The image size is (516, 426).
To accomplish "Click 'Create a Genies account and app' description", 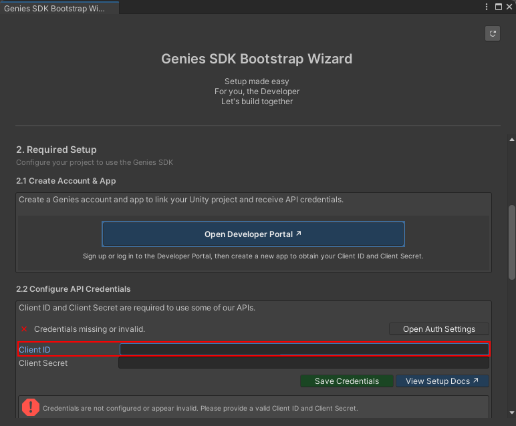I will [x=181, y=200].
